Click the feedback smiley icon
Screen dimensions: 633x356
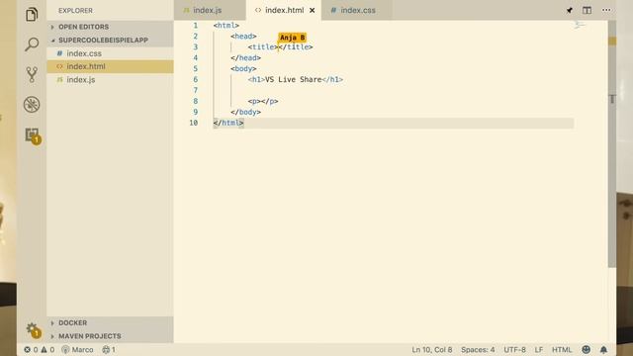[x=587, y=349]
